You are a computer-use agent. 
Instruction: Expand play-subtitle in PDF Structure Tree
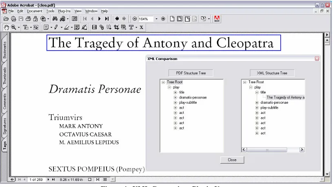click(175, 102)
